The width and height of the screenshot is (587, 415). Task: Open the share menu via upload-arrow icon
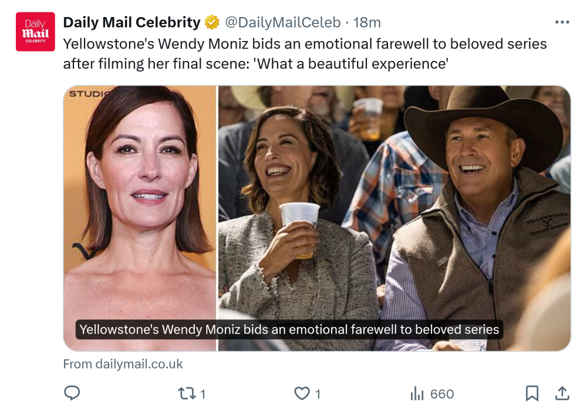(562, 393)
